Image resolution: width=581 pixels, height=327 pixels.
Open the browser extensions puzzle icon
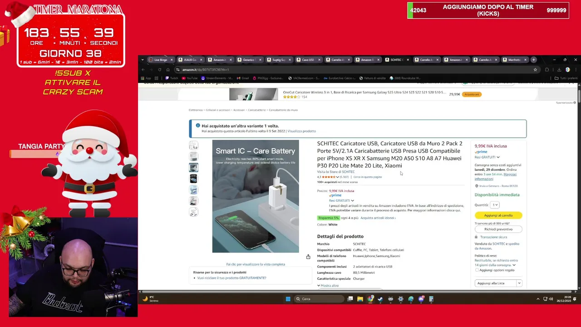click(x=547, y=69)
